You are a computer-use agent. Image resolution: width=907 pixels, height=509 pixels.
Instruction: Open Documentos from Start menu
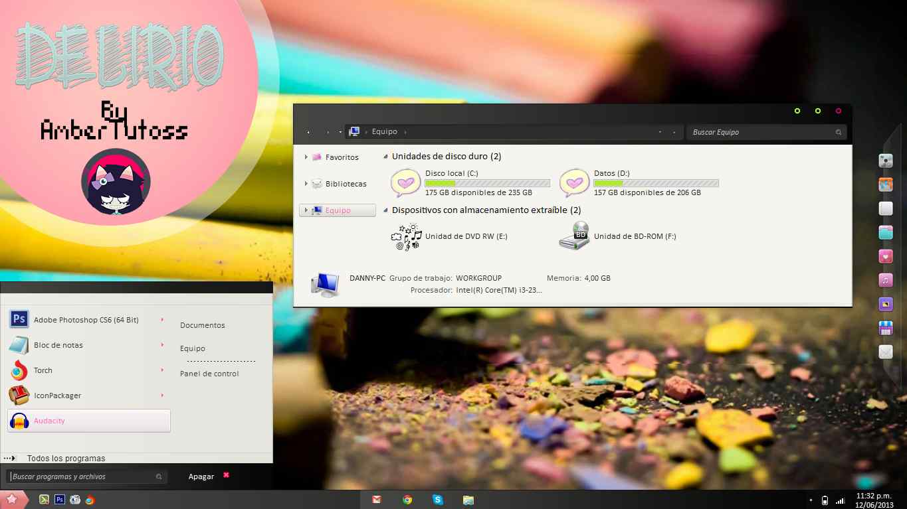[x=203, y=325]
